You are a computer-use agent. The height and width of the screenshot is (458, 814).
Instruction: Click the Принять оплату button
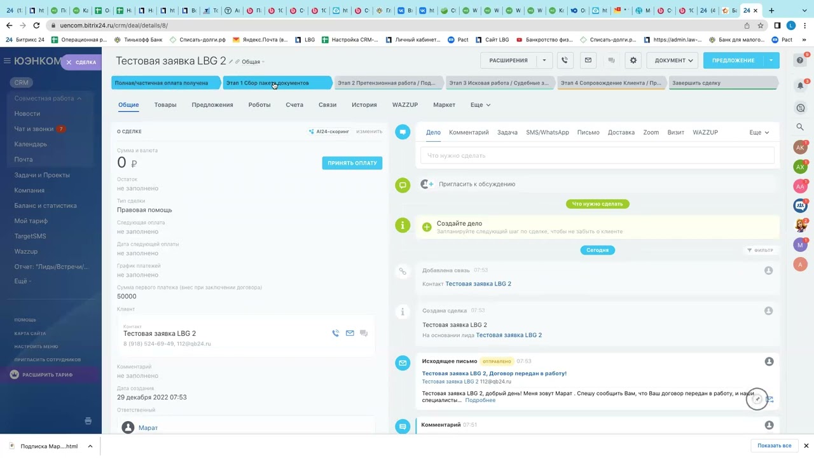click(352, 163)
